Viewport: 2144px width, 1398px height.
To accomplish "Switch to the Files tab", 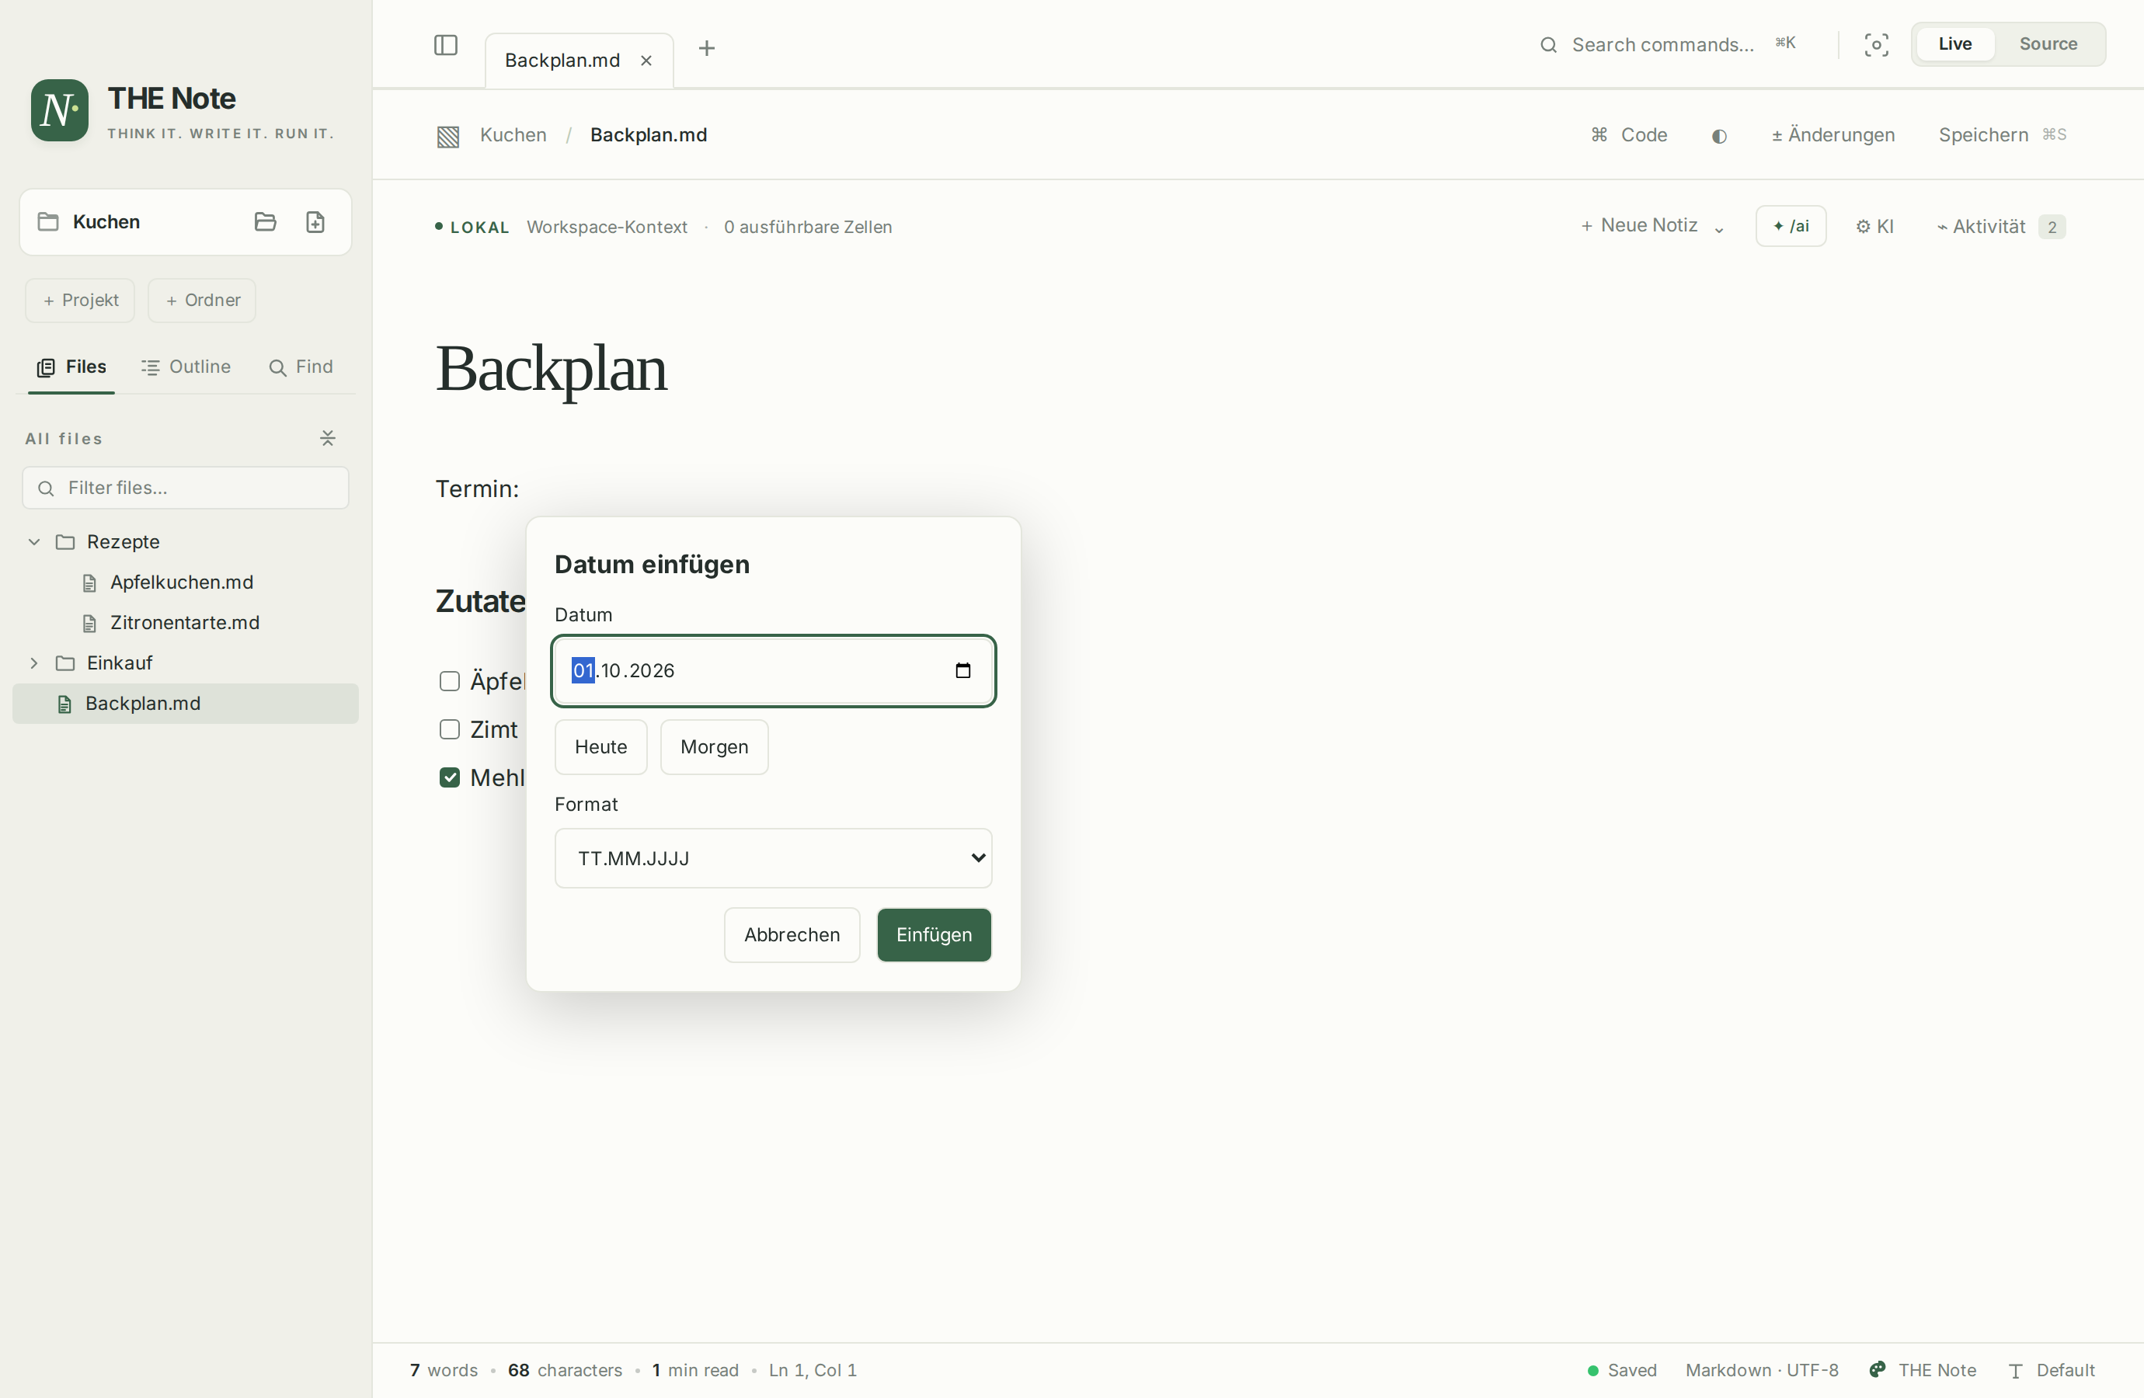I will (71, 367).
